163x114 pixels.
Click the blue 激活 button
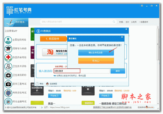tap(118, 71)
